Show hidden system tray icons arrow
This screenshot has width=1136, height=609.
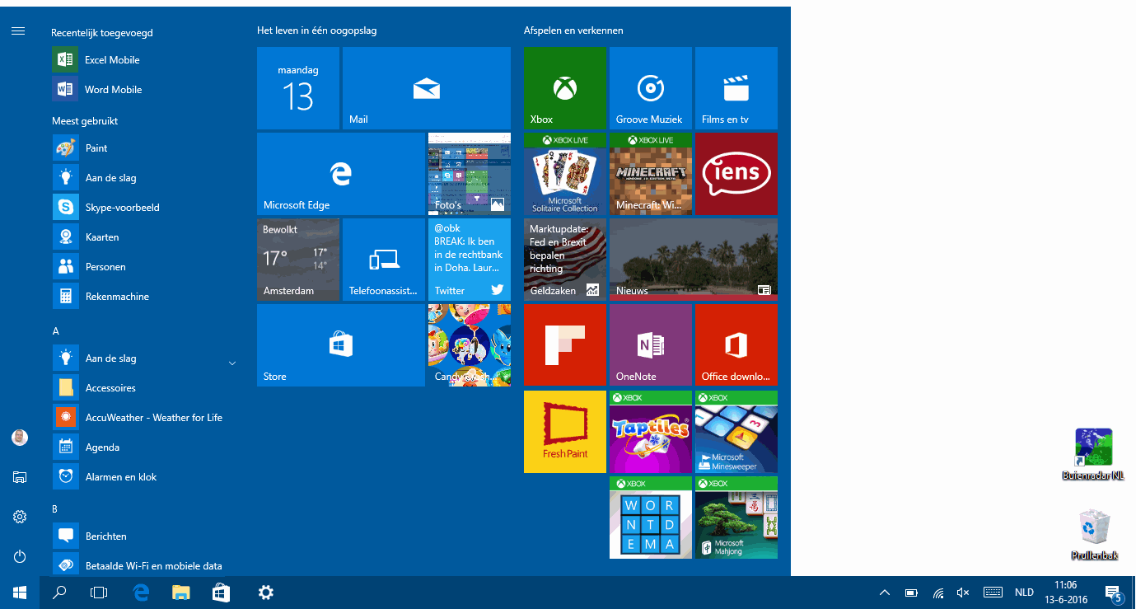(x=885, y=593)
